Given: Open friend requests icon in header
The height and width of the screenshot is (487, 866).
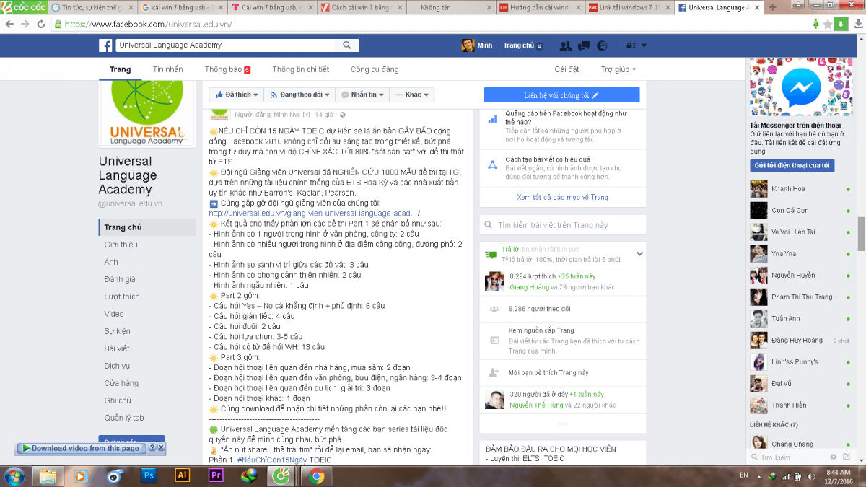Looking at the screenshot, I should [566, 45].
